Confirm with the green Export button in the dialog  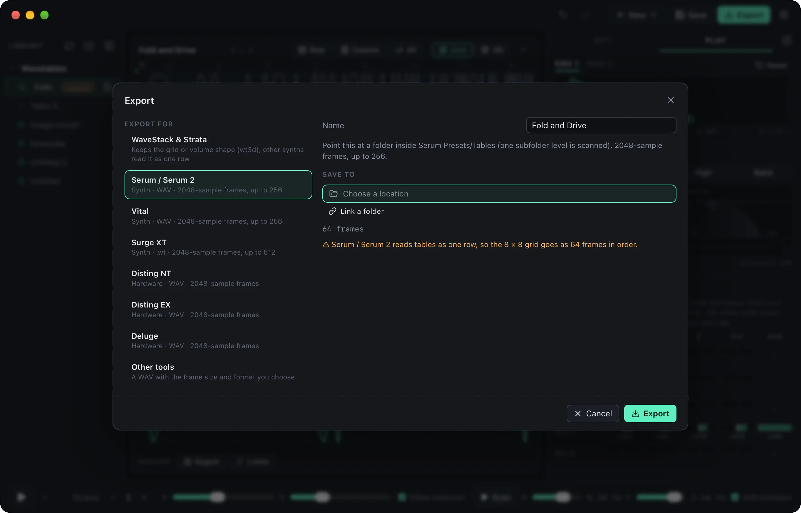(650, 414)
